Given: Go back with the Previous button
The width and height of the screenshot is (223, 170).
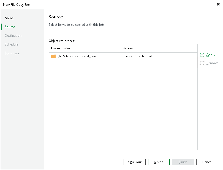Looking at the screenshot, I should 135,162.
